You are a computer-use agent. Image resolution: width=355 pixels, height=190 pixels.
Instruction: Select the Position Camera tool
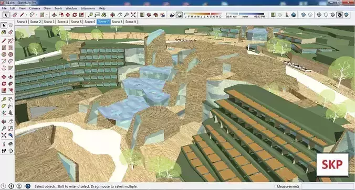pos(4,144)
